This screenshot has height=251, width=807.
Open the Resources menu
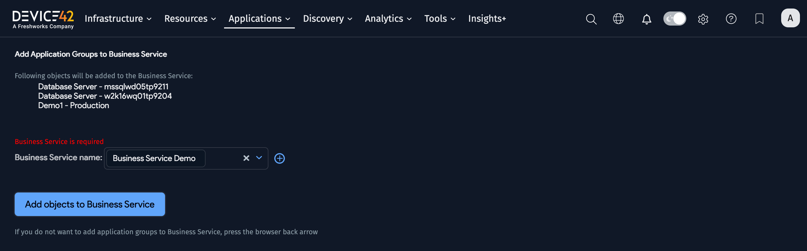190,19
